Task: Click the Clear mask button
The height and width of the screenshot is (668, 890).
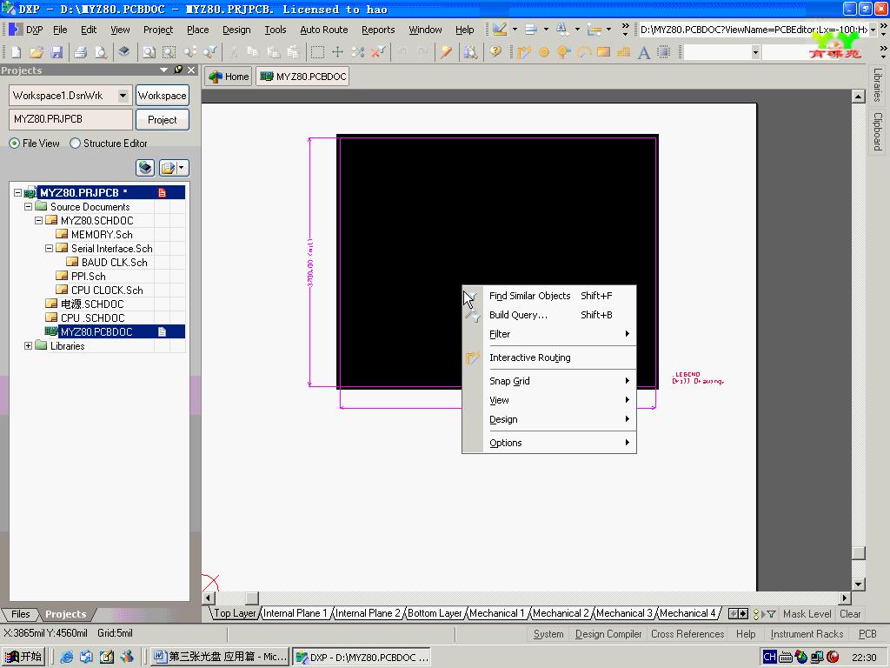Action: pos(850,613)
